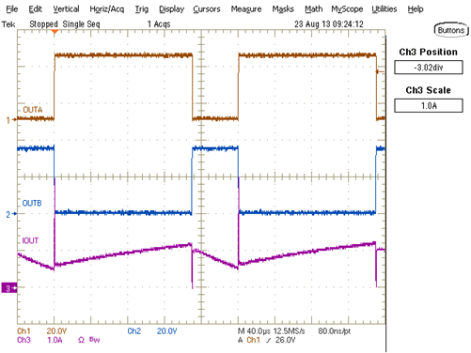
Task: Click the OUTA waveform label
Action: coord(33,110)
